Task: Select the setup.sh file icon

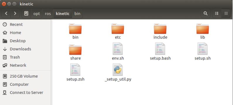Action: click(x=203, y=49)
